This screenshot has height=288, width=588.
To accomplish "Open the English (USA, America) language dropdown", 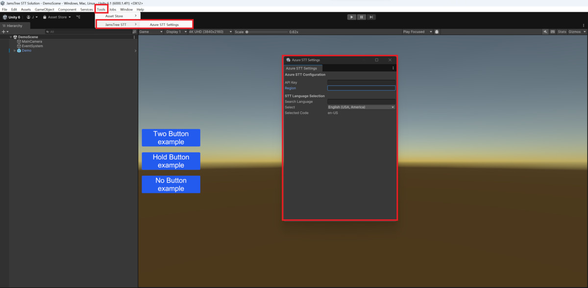I will 361,107.
